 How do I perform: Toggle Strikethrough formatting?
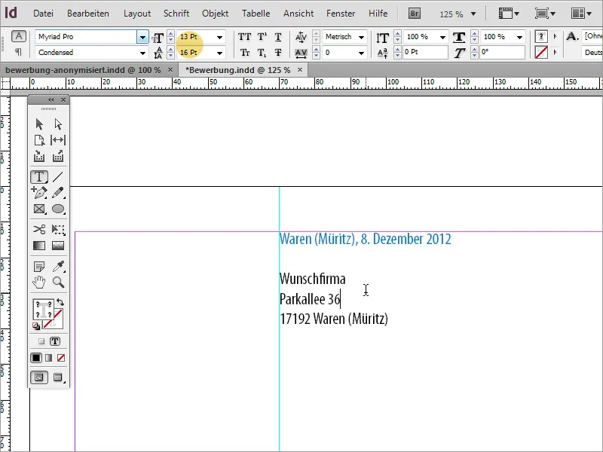click(x=278, y=52)
